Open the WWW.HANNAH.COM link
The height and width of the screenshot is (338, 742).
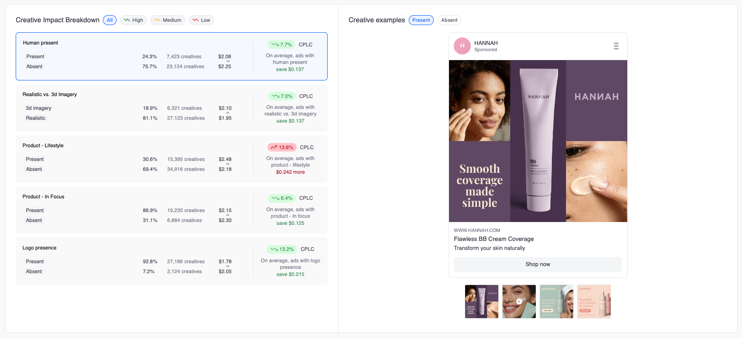477,230
